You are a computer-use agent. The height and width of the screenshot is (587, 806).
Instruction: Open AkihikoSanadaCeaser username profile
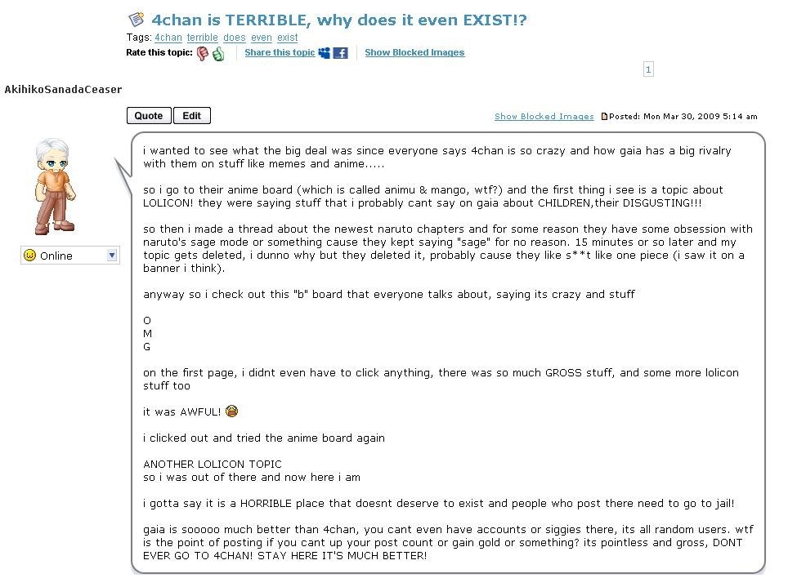[x=63, y=89]
